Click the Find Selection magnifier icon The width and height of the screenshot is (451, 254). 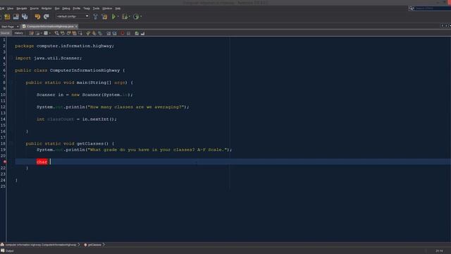pyautogui.click(x=56, y=33)
